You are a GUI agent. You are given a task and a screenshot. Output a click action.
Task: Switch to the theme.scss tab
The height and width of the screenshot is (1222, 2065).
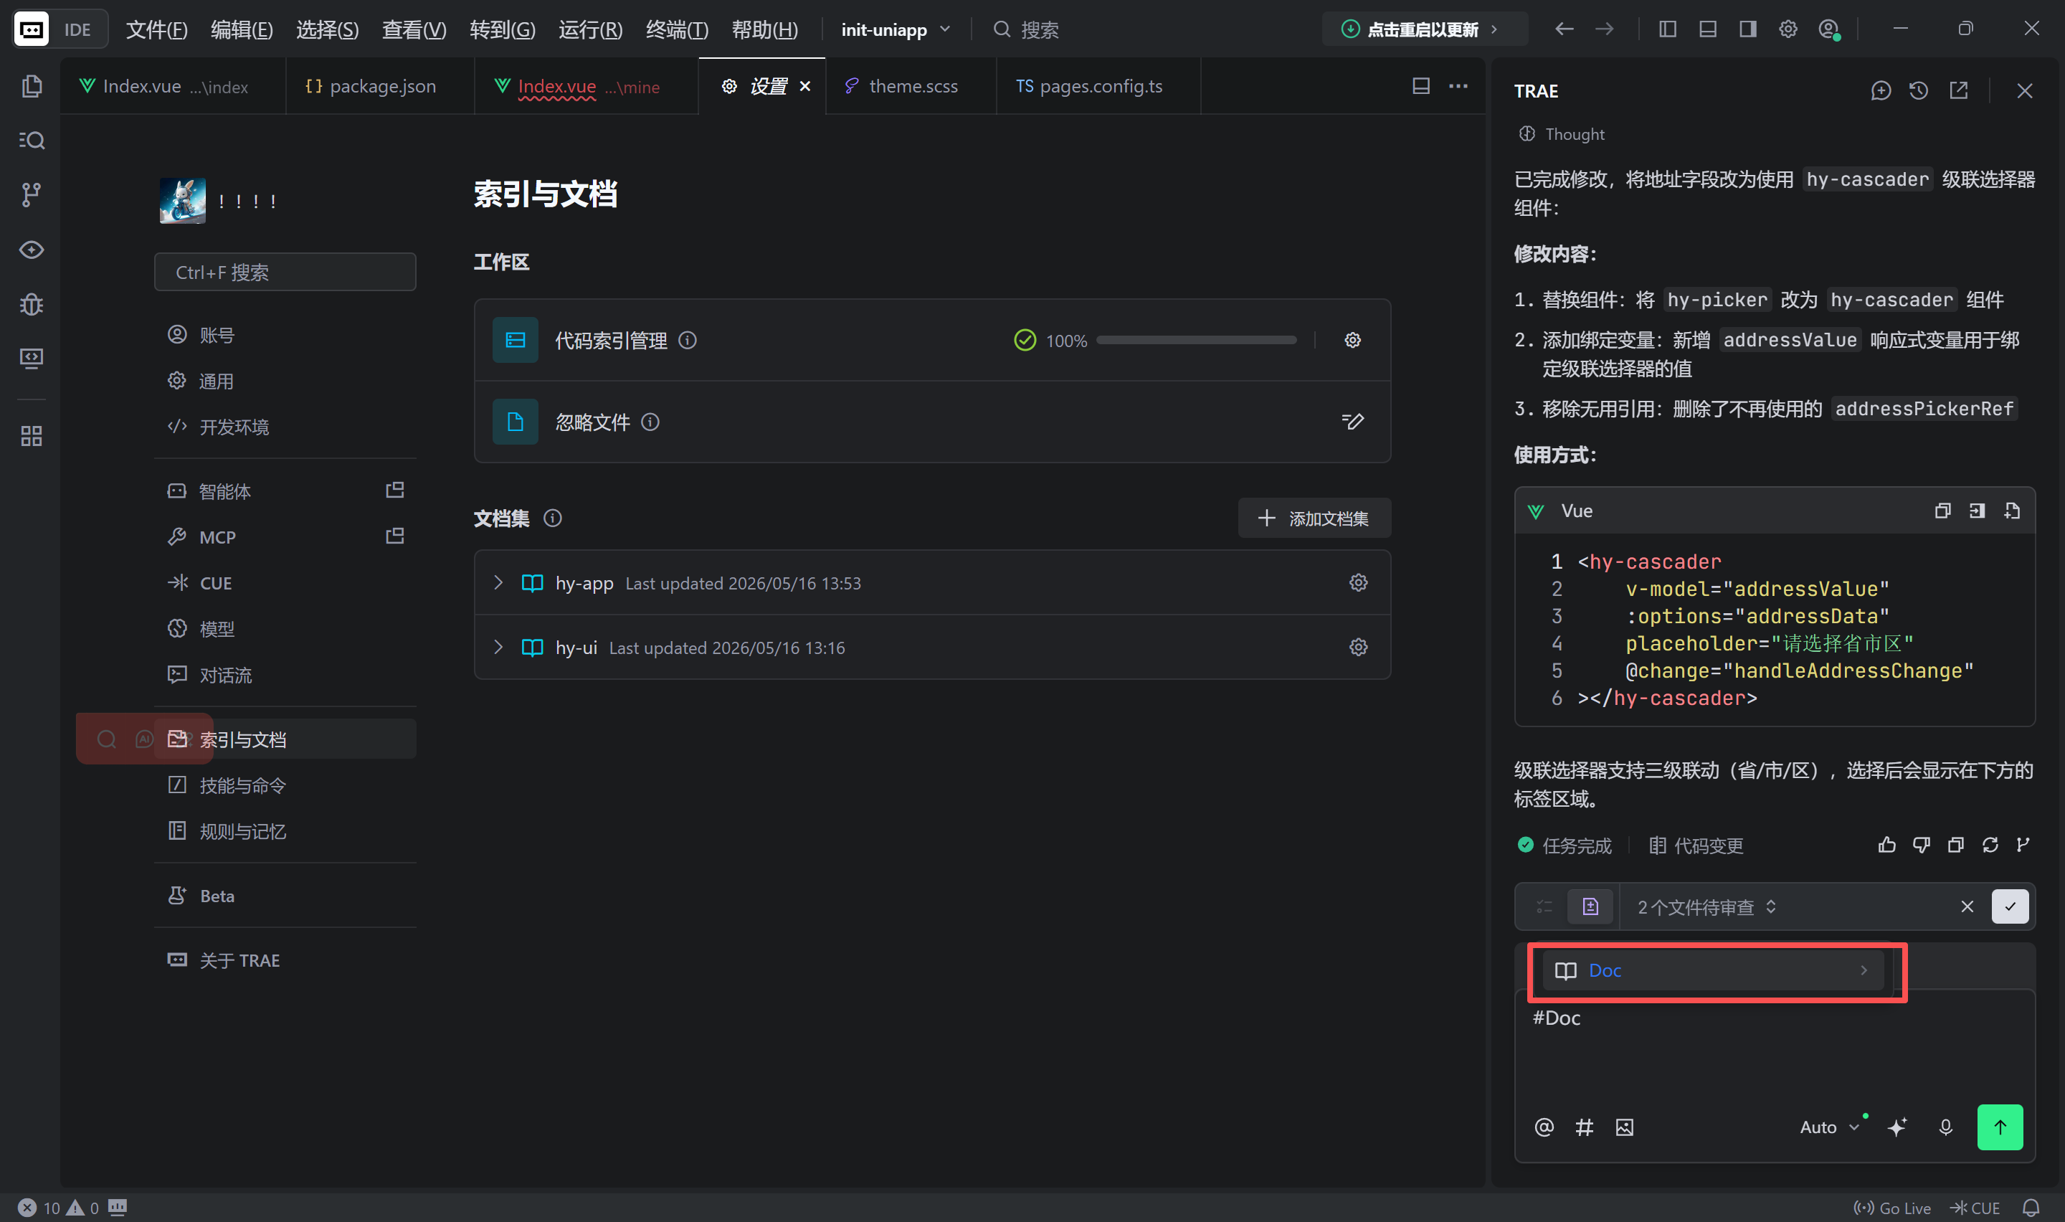point(911,87)
